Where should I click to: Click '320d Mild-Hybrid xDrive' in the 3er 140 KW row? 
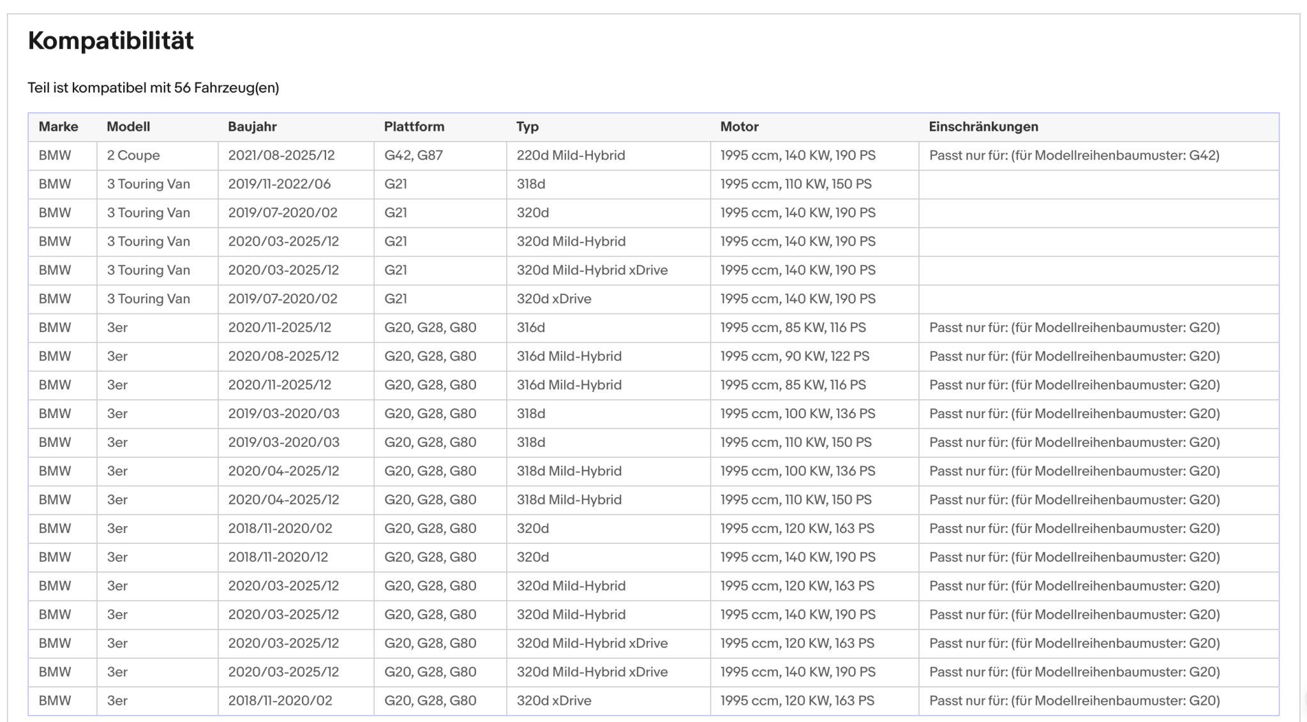[x=592, y=672]
